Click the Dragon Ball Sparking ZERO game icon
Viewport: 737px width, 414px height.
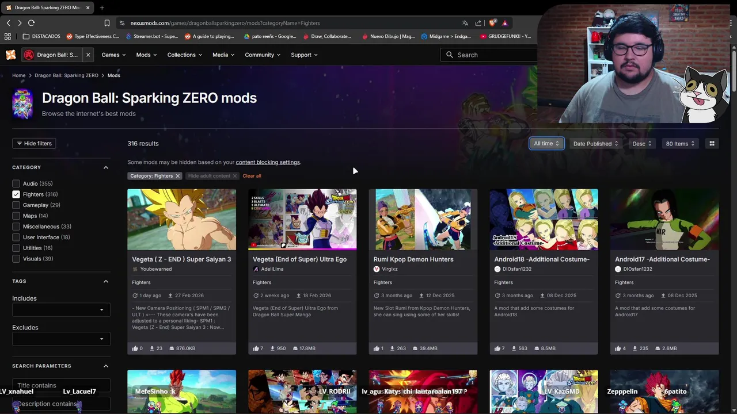22,104
